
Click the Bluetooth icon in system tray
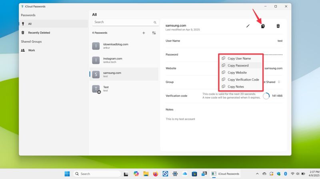click(x=286, y=174)
